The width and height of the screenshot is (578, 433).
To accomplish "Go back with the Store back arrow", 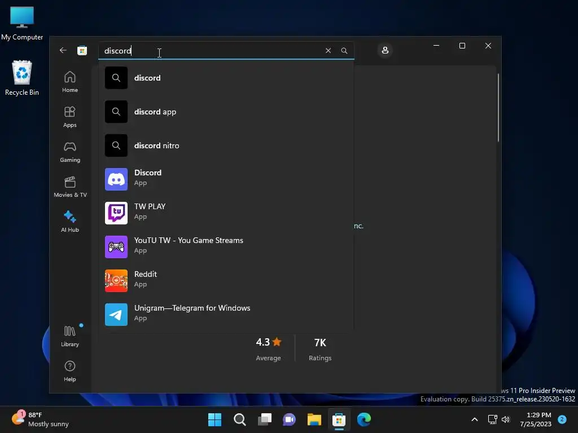I will click(63, 50).
